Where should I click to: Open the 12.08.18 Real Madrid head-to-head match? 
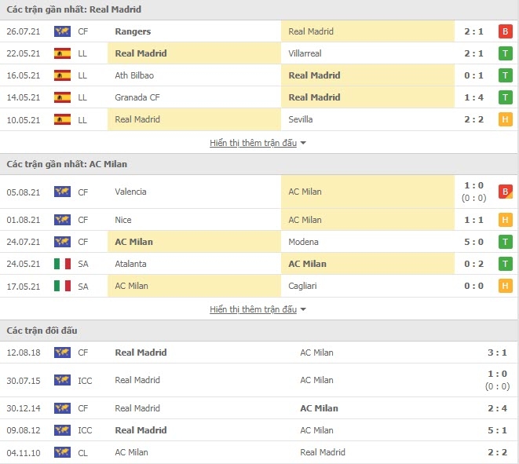[x=259, y=353]
